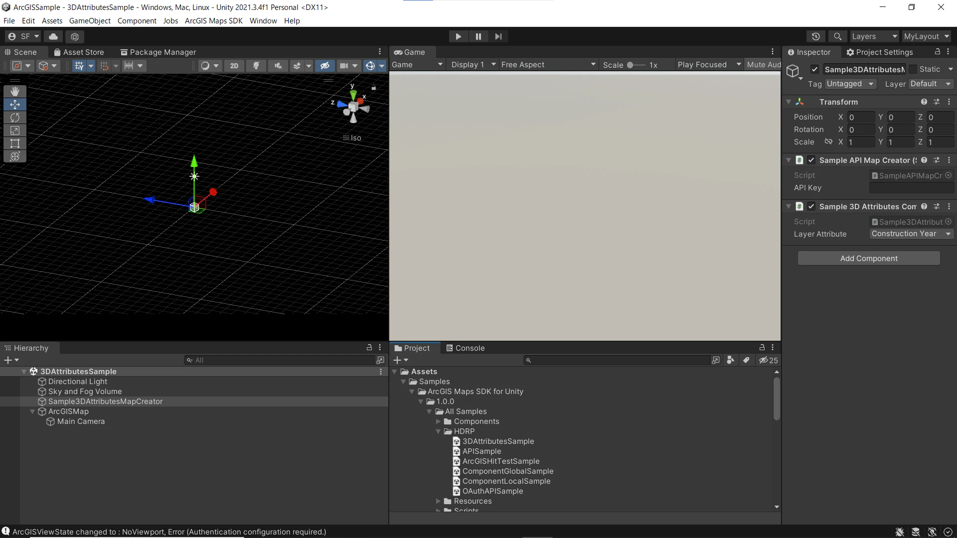Click the Add Component button

pyautogui.click(x=869, y=259)
